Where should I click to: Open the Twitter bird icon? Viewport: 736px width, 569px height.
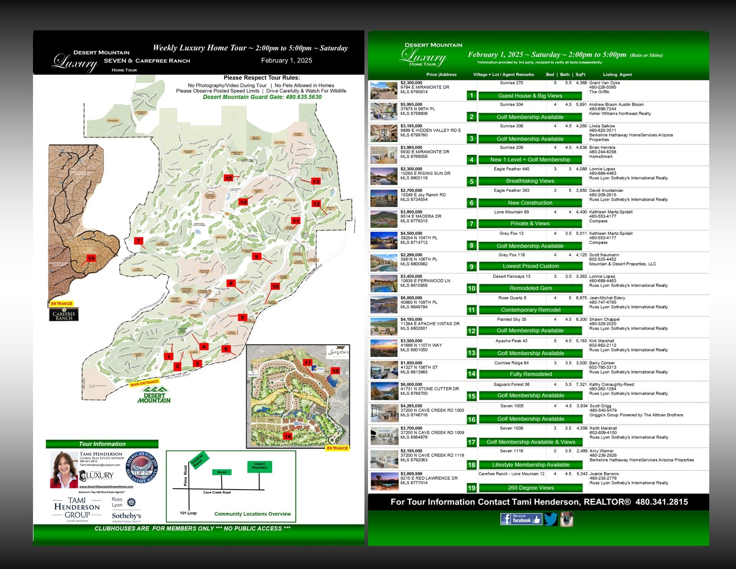tap(550, 519)
